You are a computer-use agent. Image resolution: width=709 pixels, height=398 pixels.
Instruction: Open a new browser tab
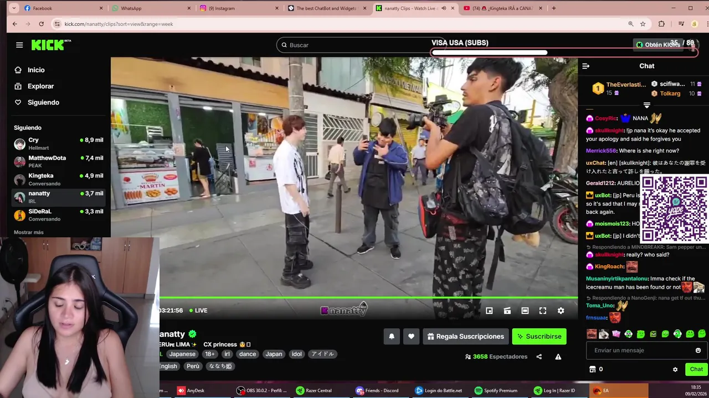[x=553, y=8]
